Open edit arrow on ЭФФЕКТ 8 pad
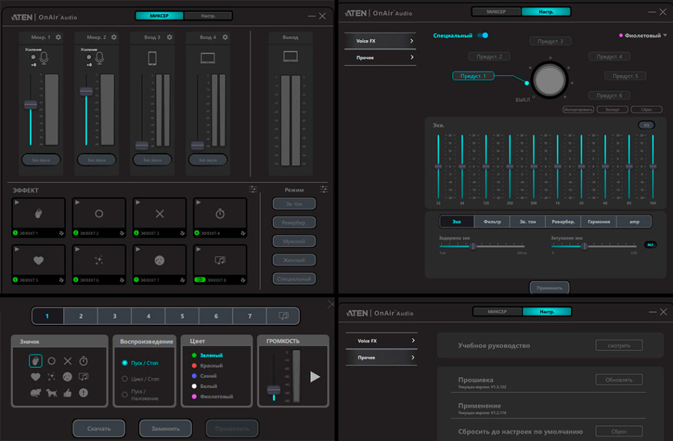The width and height of the screenshot is (673, 441). click(243, 280)
